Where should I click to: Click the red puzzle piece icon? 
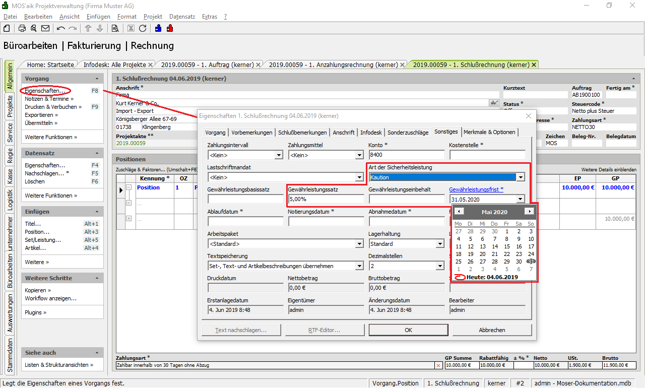coord(170,28)
